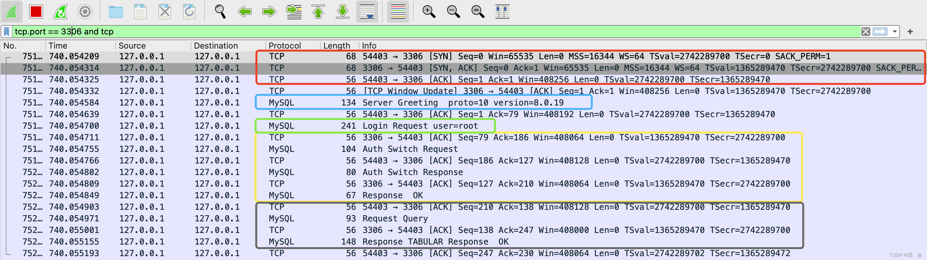Sort by the No. column header
This screenshot has height=260, width=927.
[23, 46]
